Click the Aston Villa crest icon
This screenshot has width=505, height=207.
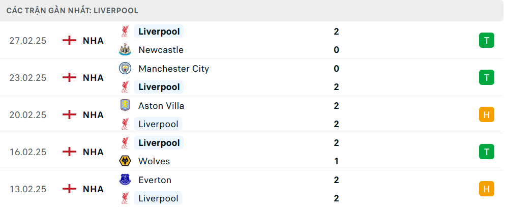(x=125, y=106)
